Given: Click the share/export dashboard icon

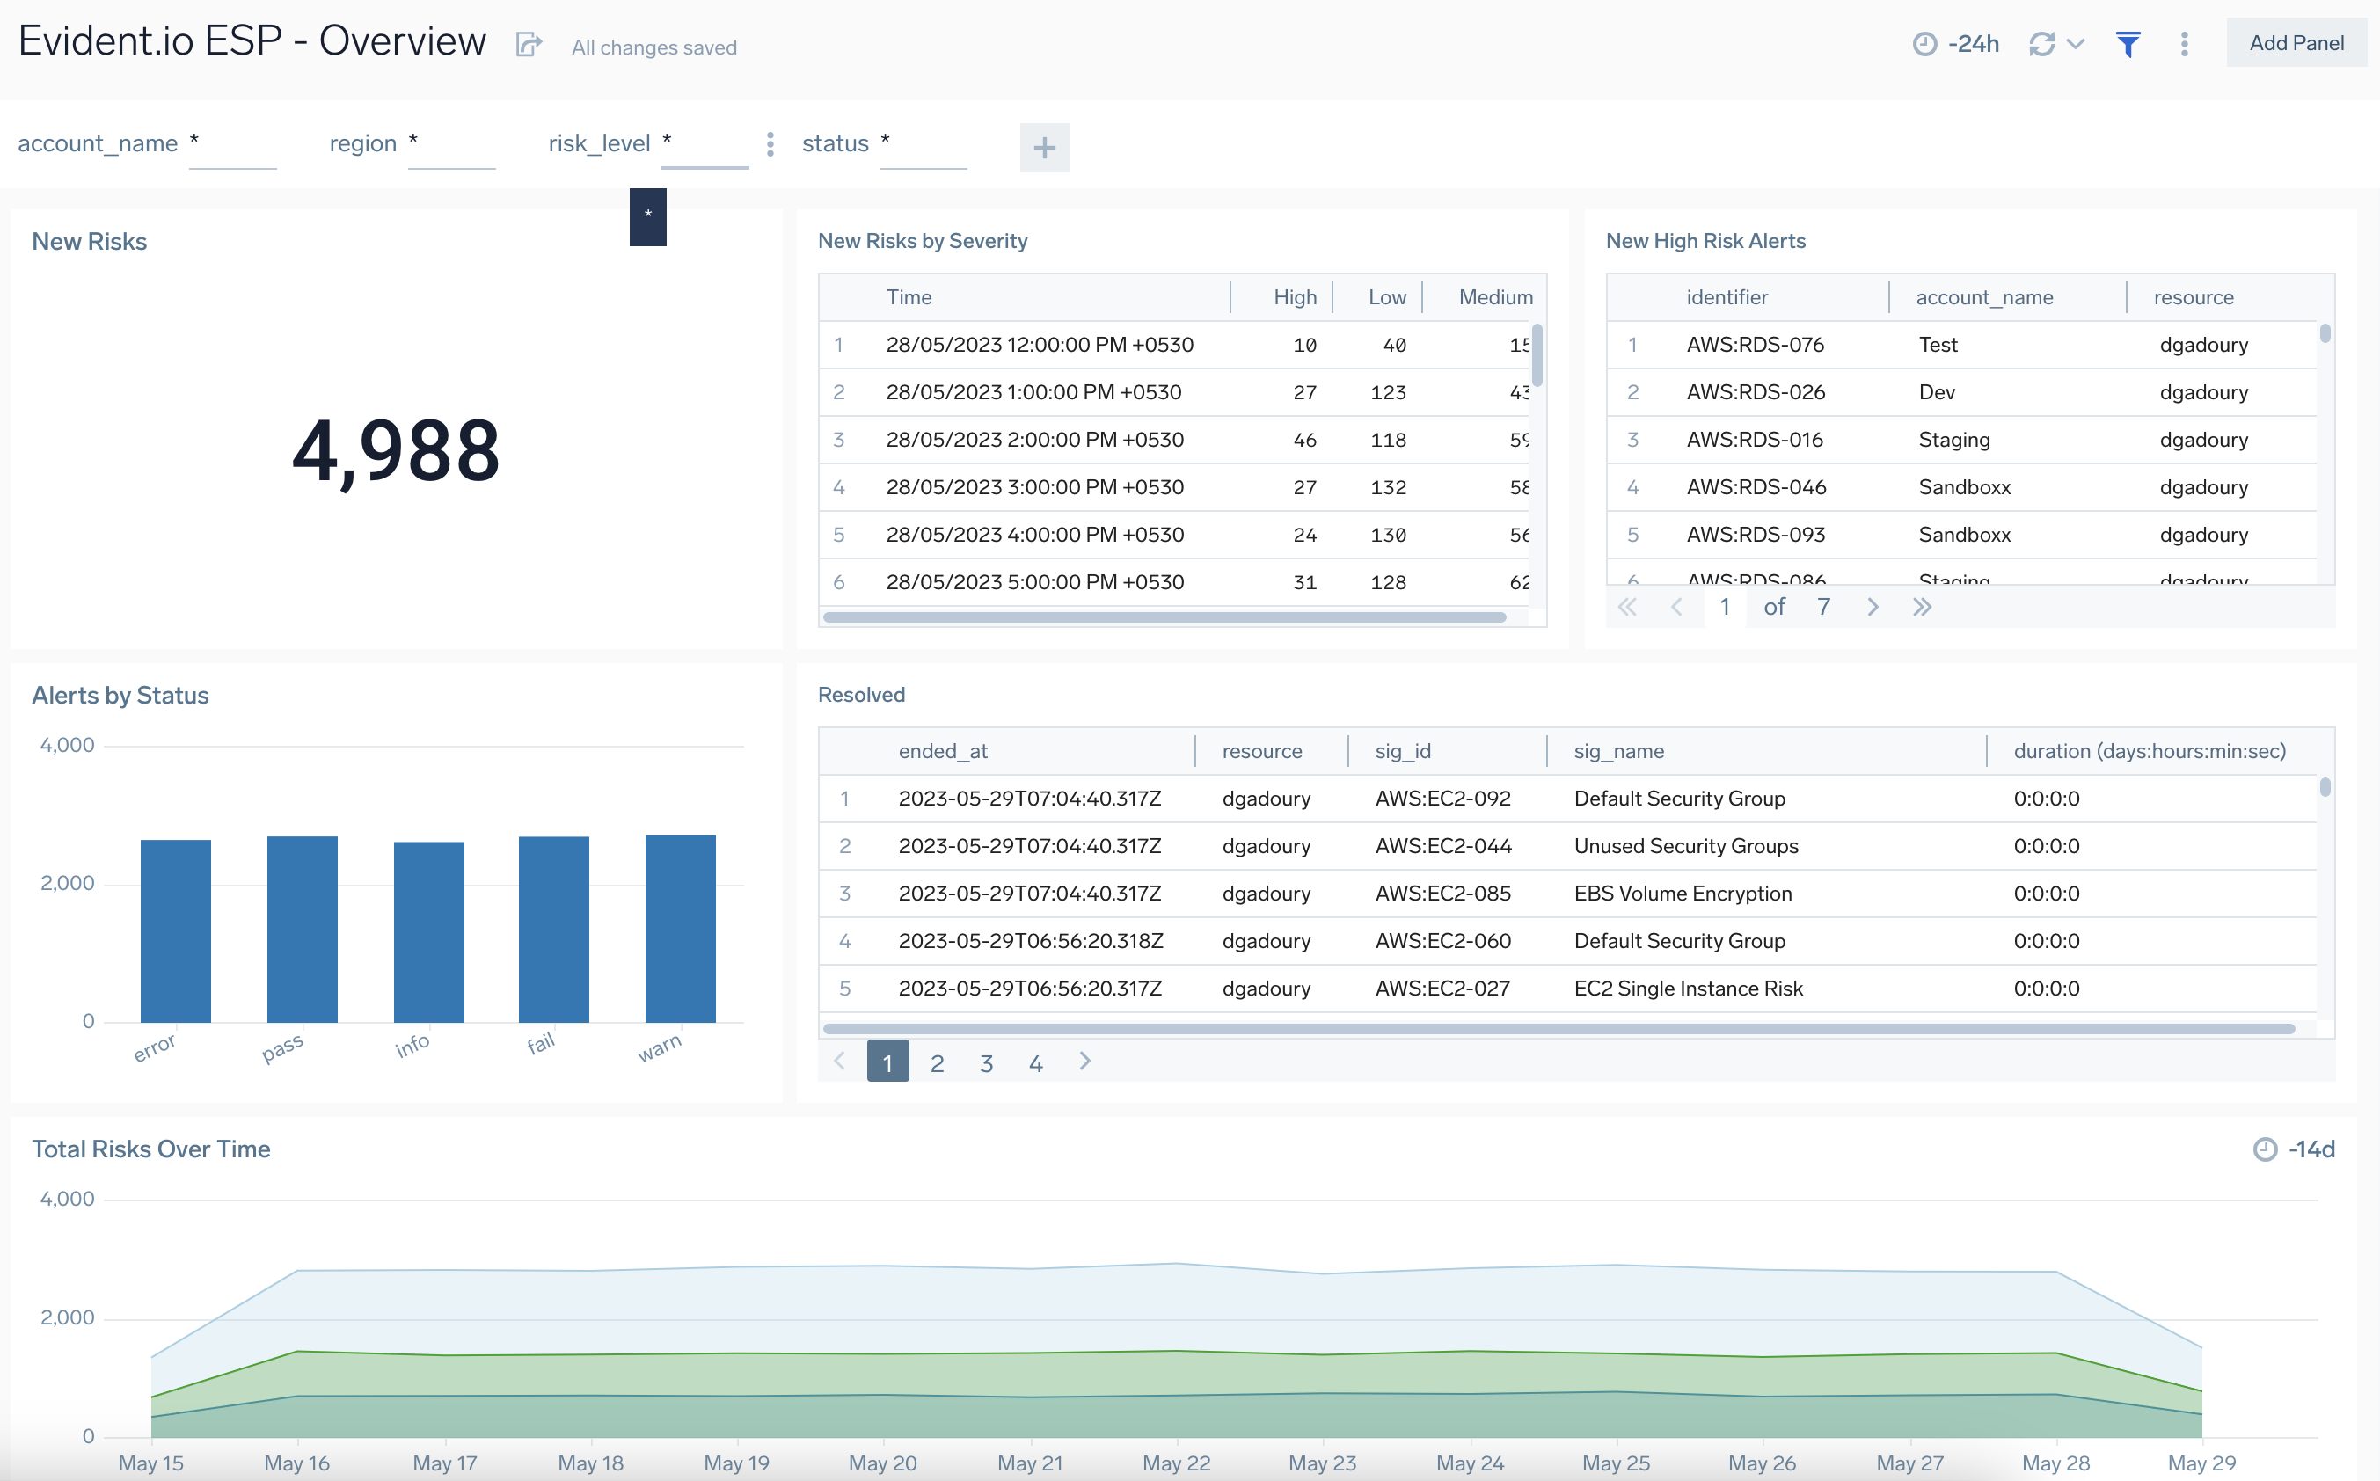Looking at the screenshot, I should pyautogui.click(x=525, y=44).
